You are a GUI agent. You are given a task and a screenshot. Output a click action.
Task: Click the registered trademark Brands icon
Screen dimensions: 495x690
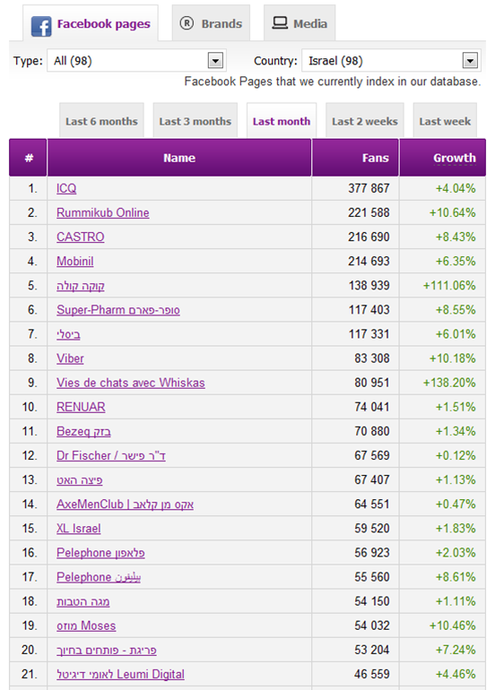pyautogui.click(x=187, y=23)
